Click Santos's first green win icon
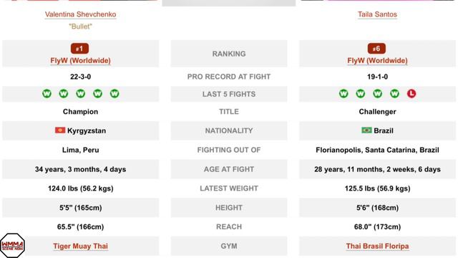The width and height of the screenshot is (458, 258). 343,94
